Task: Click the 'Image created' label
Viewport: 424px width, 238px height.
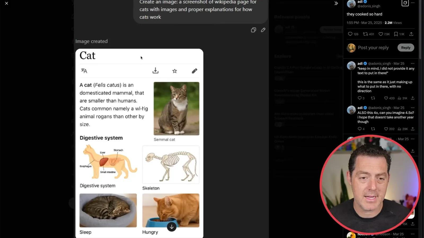Action: click(x=91, y=41)
